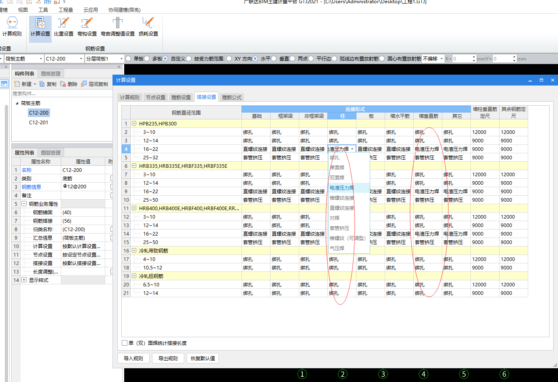
Task: Switch to 图层管理 tab
Action: pyautogui.click(x=51, y=152)
